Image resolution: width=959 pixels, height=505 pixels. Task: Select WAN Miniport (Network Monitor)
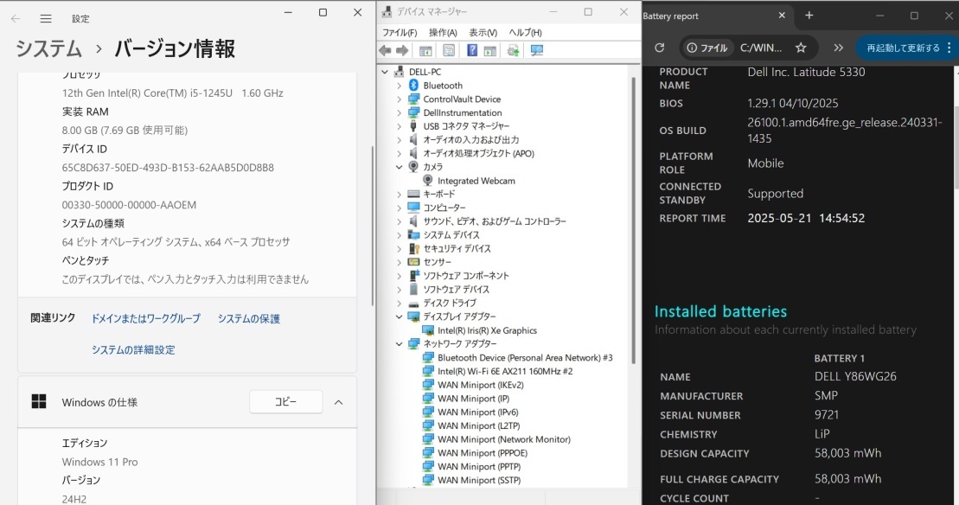pos(504,439)
